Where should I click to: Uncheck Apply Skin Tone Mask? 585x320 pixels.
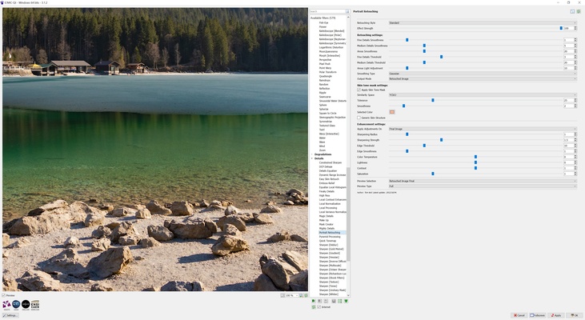click(359, 90)
